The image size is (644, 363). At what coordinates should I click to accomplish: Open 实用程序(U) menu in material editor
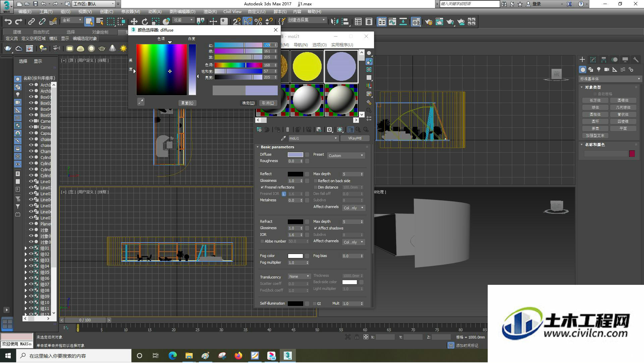pos(342,45)
